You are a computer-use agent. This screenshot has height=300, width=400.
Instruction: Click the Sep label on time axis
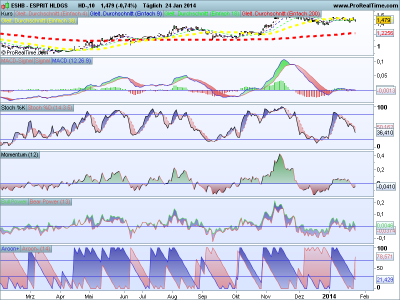coord(202,296)
